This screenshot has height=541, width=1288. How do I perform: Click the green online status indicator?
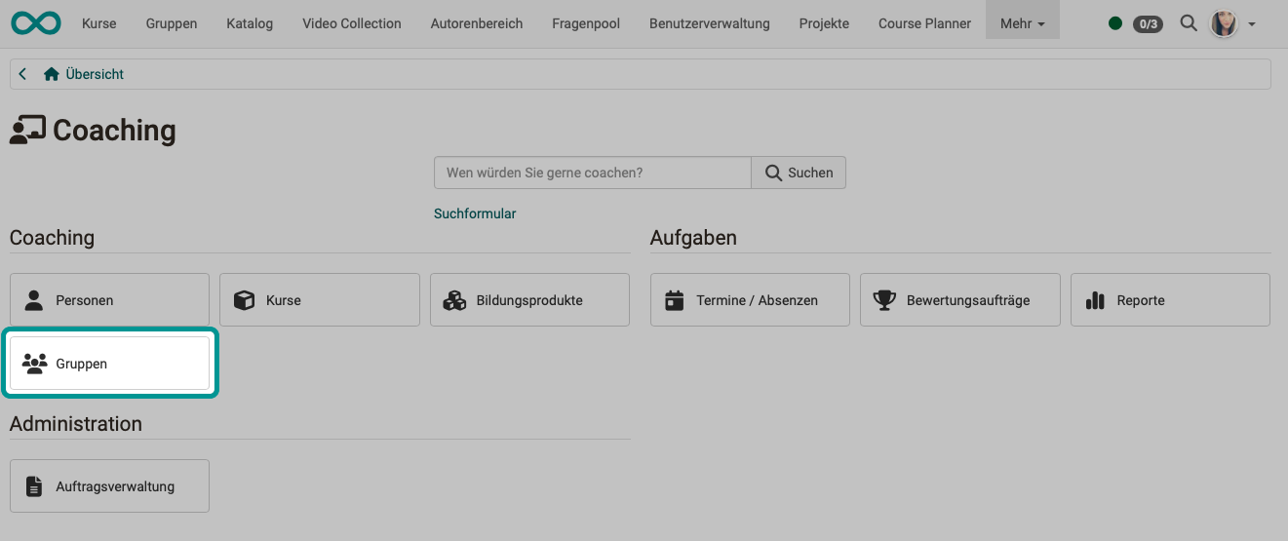[1115, 23]
